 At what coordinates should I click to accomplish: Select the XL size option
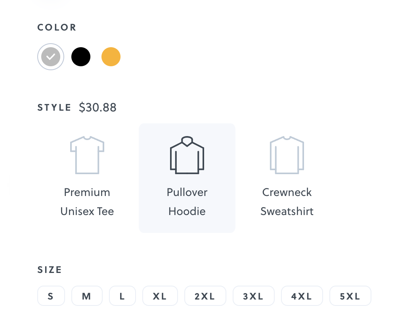pos(160,296)
